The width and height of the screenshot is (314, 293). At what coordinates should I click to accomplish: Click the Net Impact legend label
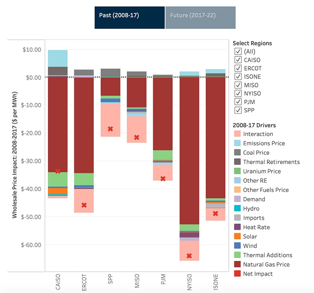257,274
